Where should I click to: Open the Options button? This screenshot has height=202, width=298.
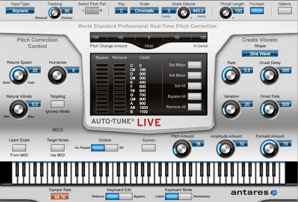pyautogui.click(x=285, y=11)
